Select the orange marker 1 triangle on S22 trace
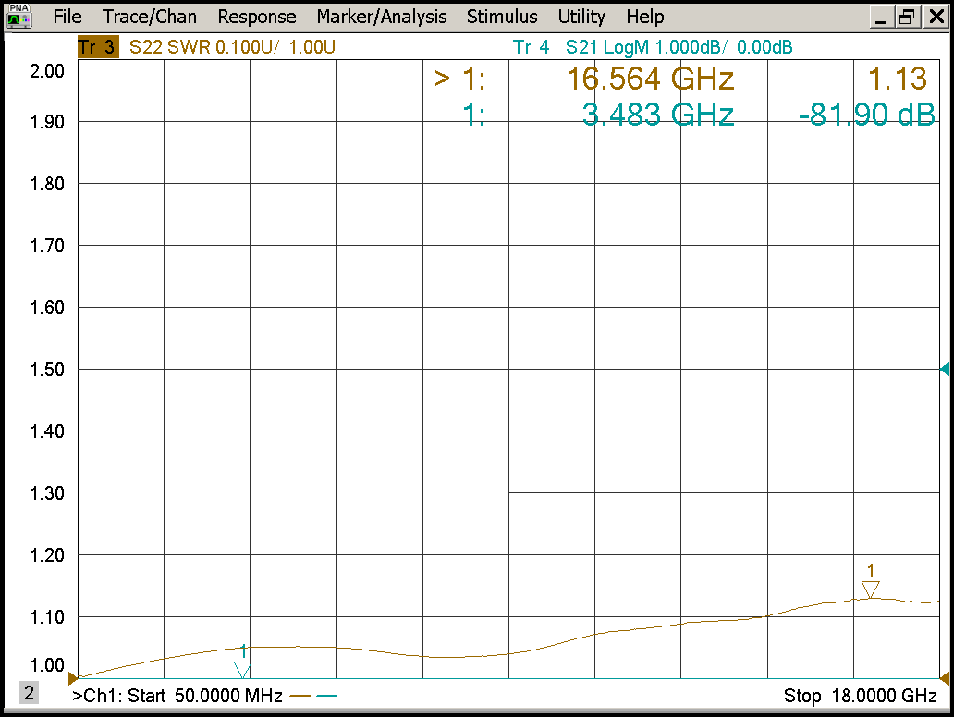Viewport: 954px width, 717px height. [870, 589]
